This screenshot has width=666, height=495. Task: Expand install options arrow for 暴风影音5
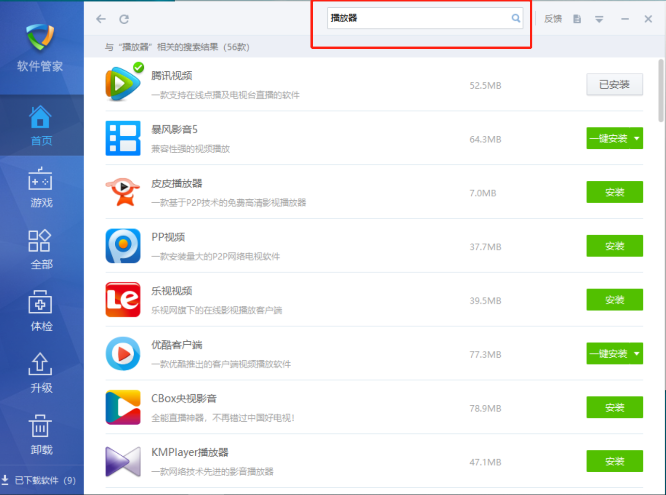tap(637, 138)
